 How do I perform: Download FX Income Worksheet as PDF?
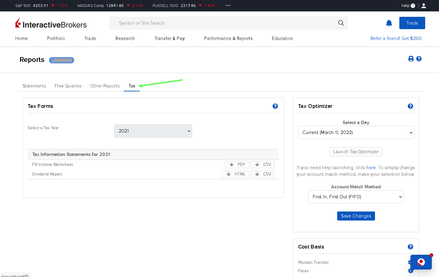(237, 164)
